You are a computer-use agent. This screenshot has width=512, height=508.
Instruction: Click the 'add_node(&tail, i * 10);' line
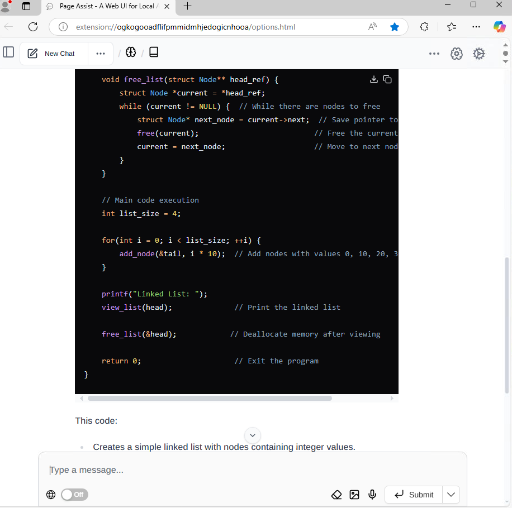[172, 253]
